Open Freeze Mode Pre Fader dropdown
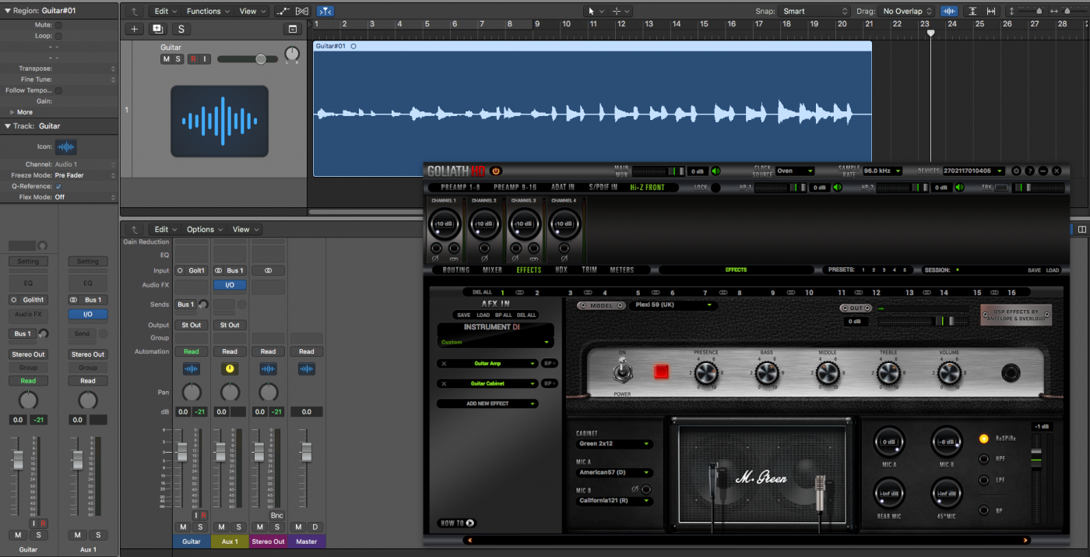 click(x=85, y=175)
